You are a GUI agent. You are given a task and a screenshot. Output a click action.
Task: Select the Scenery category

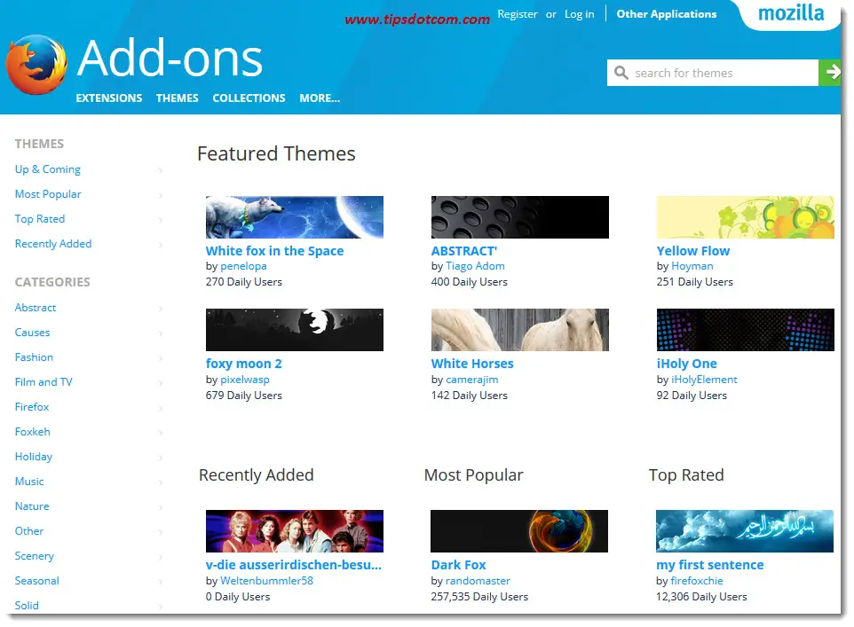[x=35, y=556]
